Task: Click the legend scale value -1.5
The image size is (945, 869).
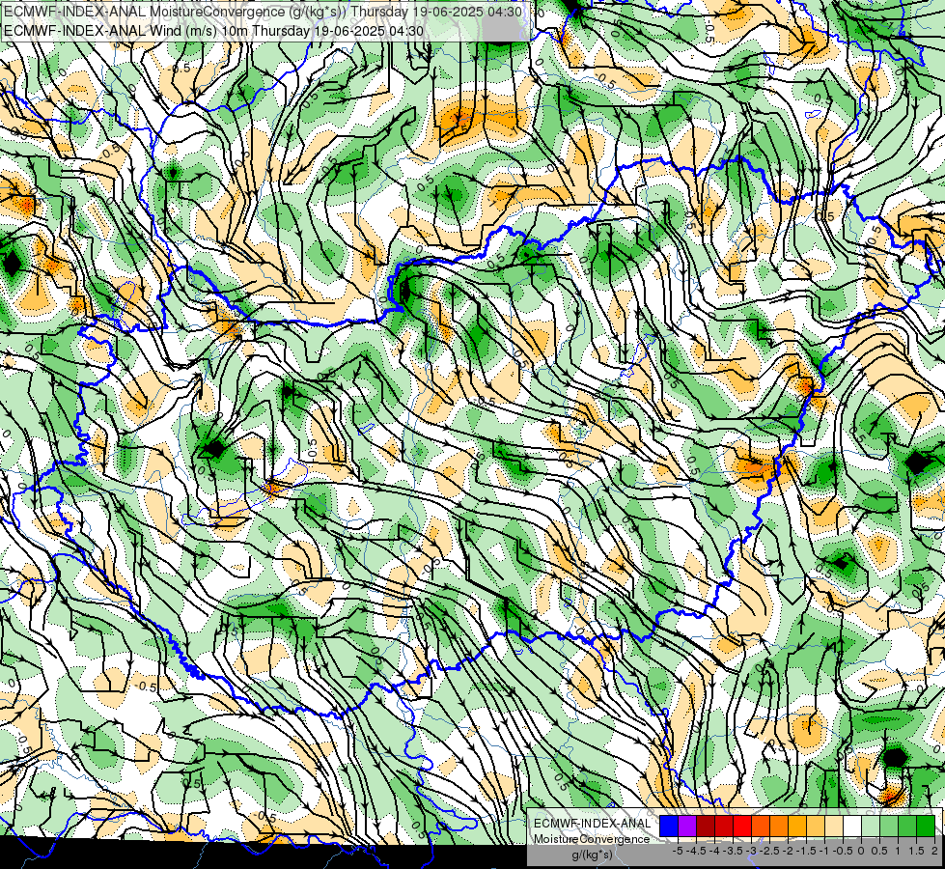Action: click(806, 851)
